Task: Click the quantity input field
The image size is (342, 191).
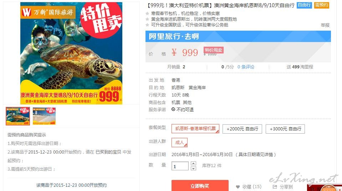Action: [x=180, y=166]
